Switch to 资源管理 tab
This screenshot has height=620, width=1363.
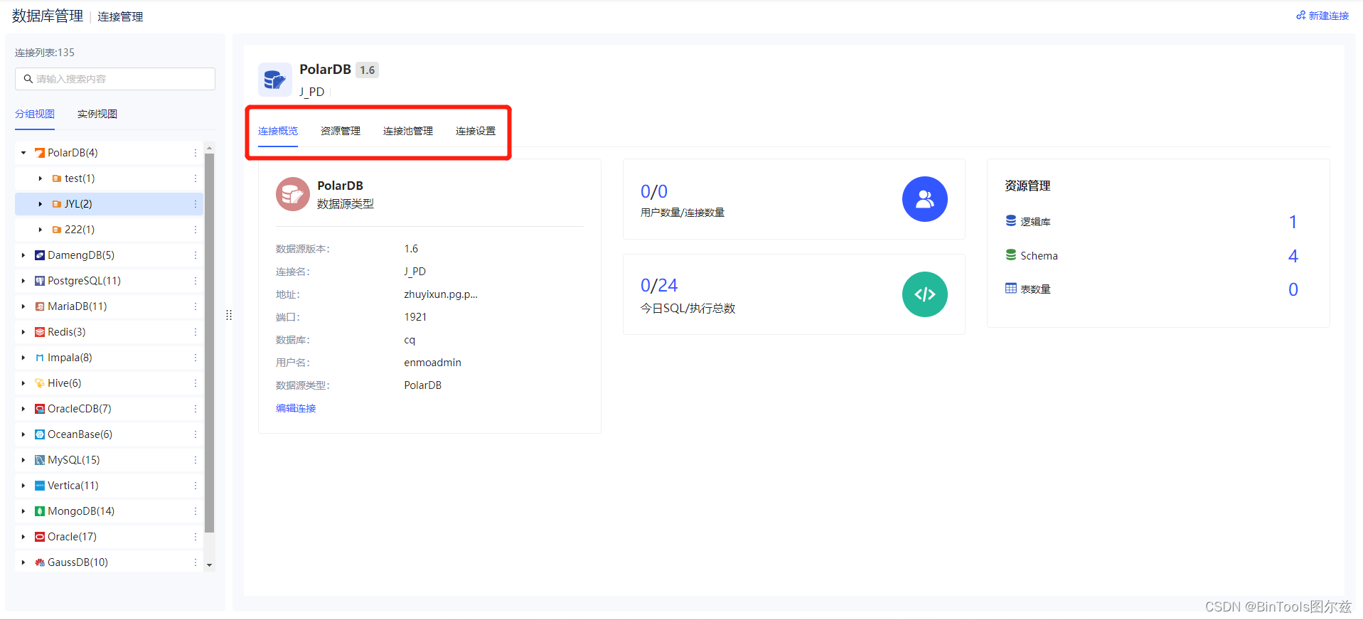[341, 131]
